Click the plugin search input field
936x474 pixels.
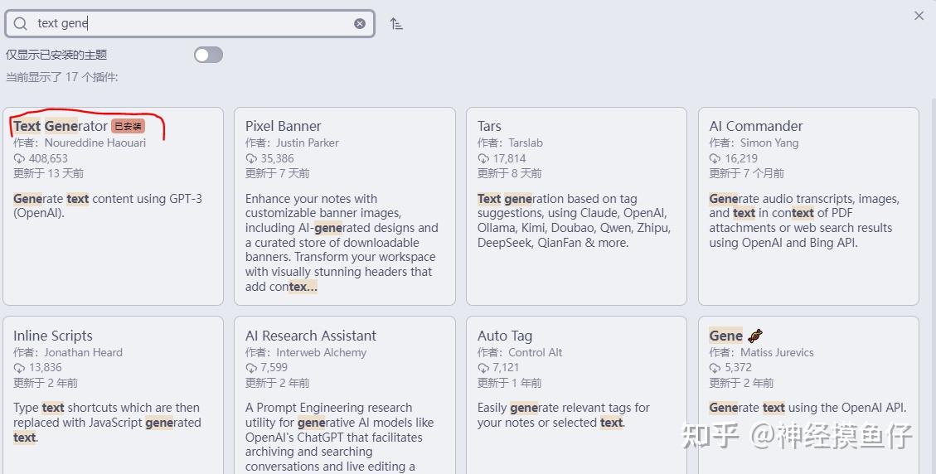click(x=191, y=24)
